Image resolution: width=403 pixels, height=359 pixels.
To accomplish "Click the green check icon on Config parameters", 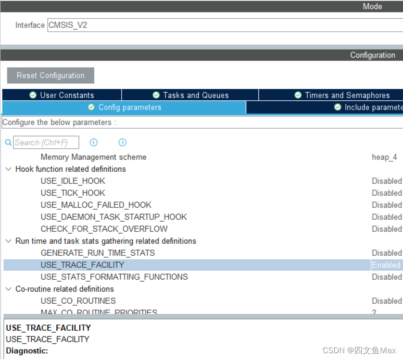I will click(91, 108).
